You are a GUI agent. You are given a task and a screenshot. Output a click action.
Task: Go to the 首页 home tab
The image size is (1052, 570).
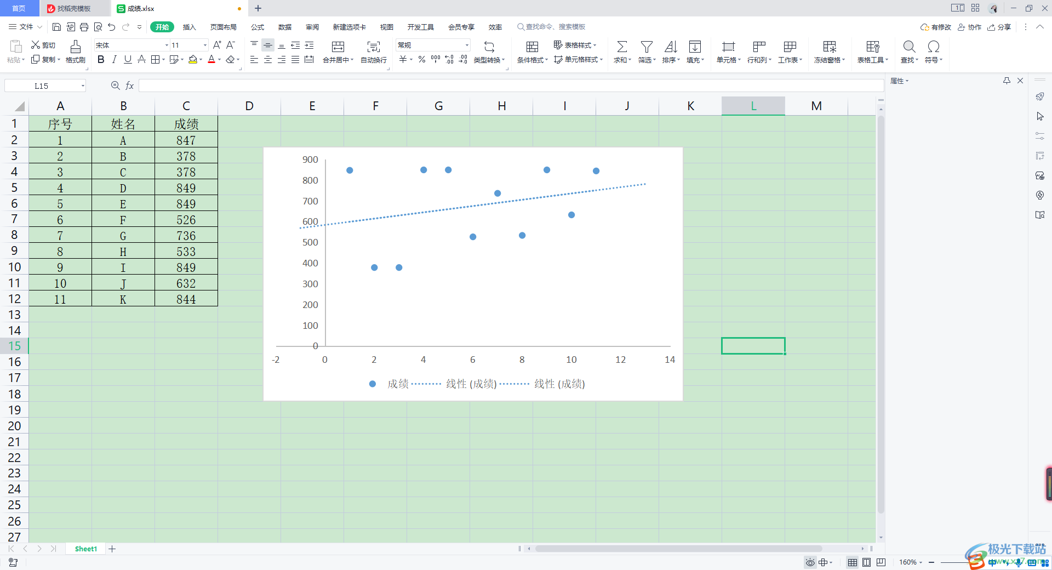[x=19, y=8]
